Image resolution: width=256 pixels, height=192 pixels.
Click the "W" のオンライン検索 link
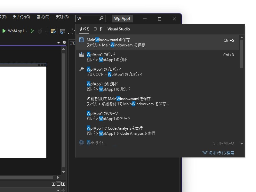click(218, 153)
